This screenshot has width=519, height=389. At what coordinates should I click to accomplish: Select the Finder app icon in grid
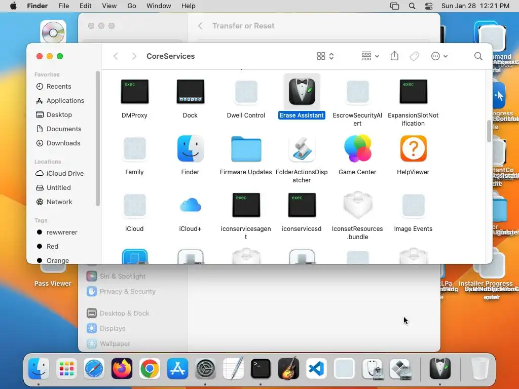coord(191,148)
